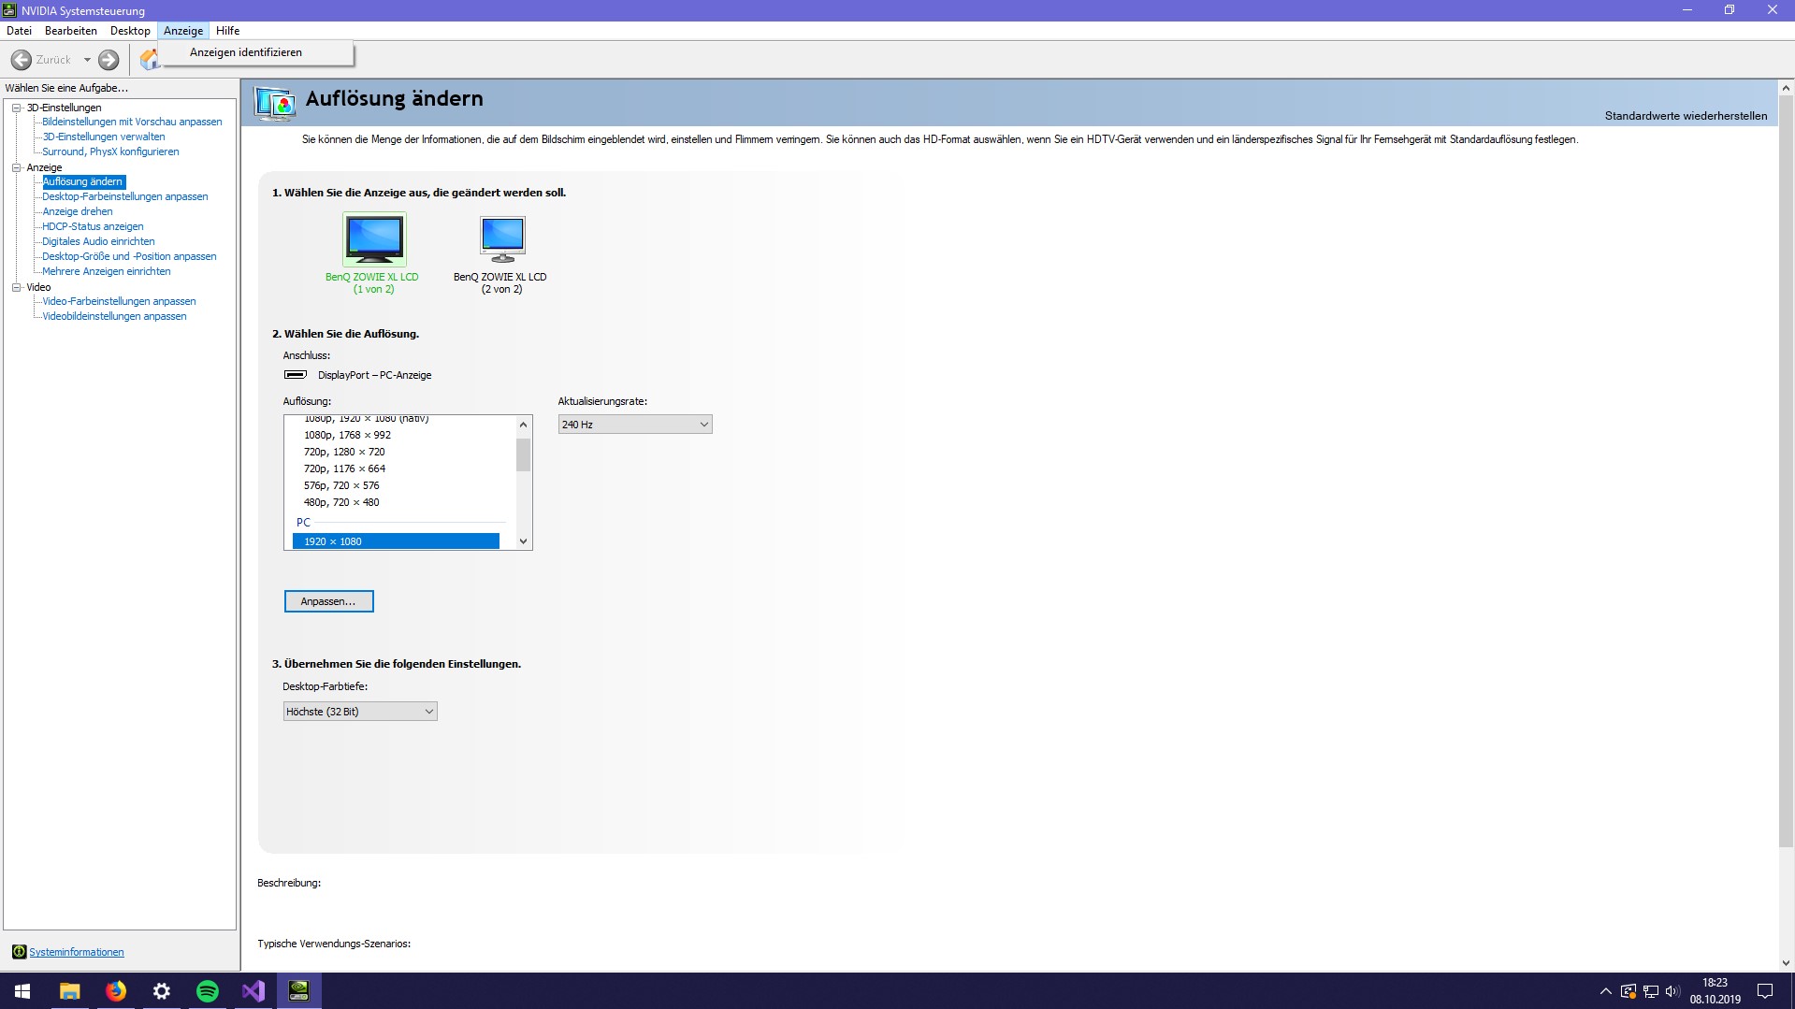The width and height of the screenshot is (1795, 1009).
Task: Open 3D-Einstellungen verwalten
Action: pos(104,137)
